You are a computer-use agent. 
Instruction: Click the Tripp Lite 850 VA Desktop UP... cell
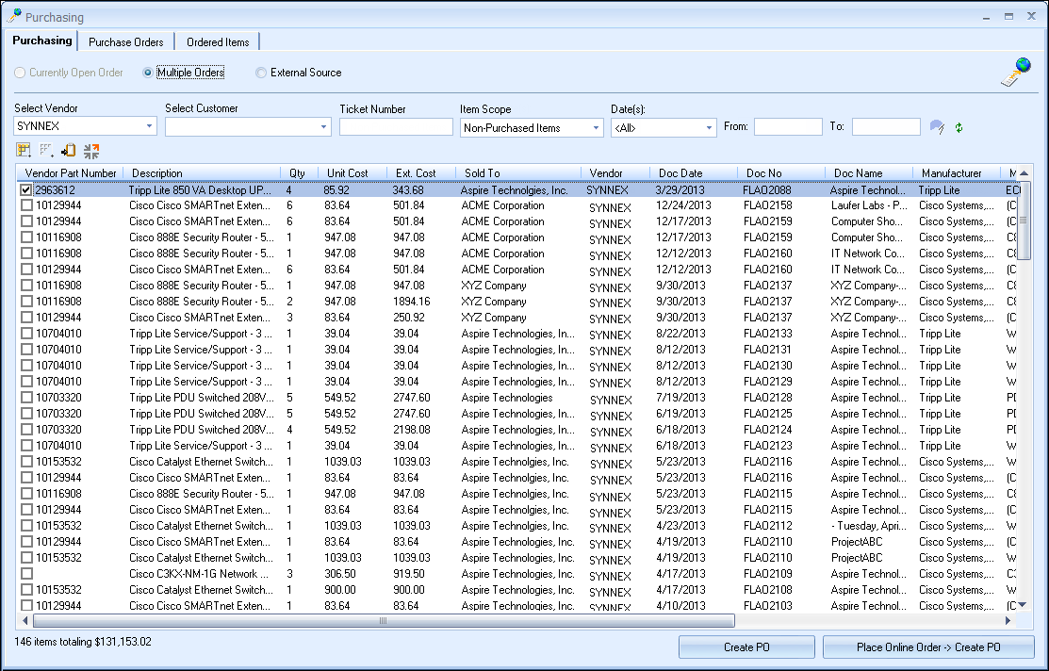[201, 190]
